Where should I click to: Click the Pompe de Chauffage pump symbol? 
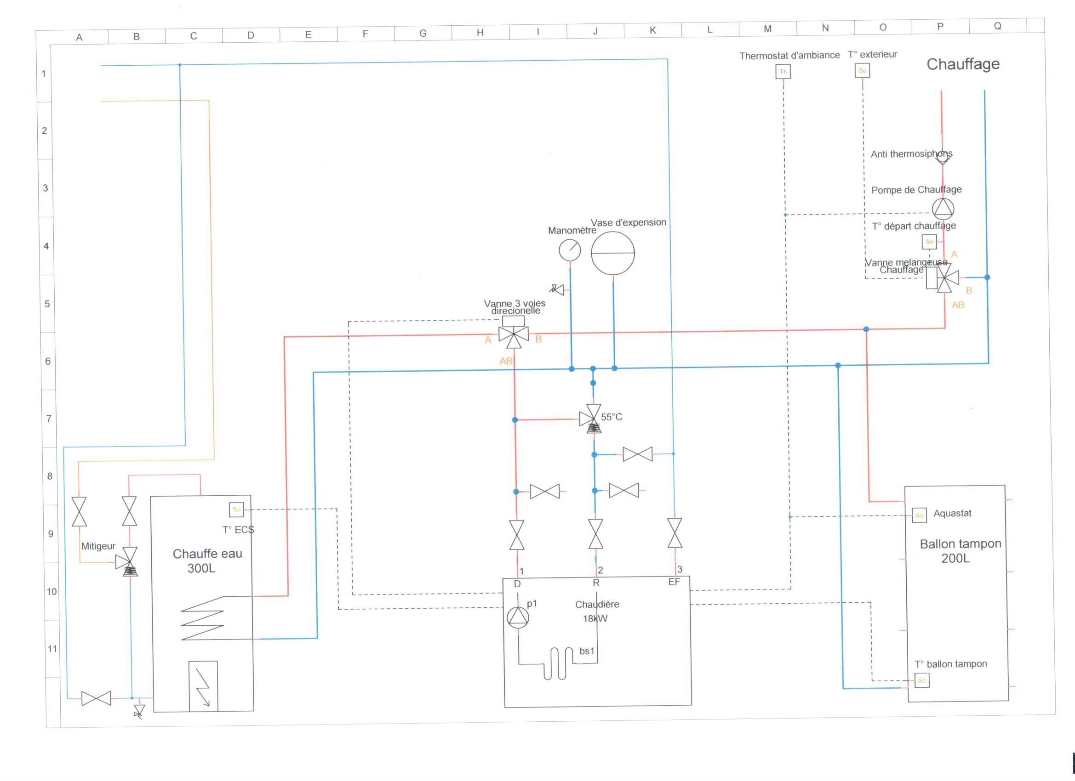[x=943, y=209]
